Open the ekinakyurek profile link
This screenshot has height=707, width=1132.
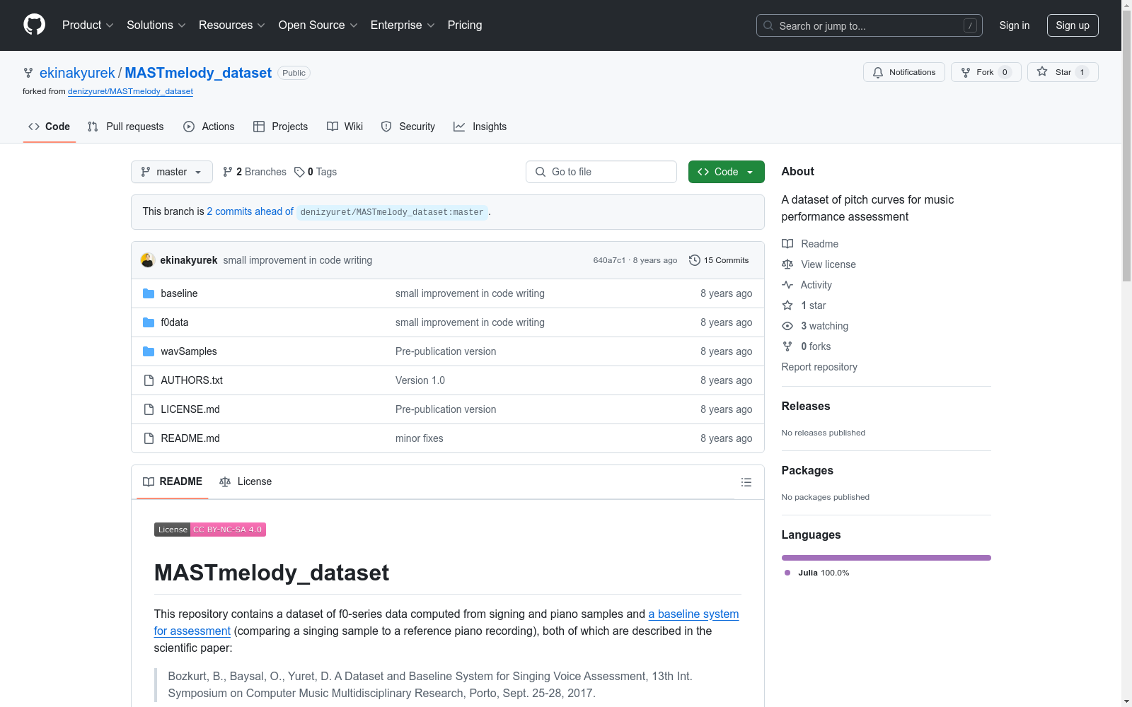point(77,73)
